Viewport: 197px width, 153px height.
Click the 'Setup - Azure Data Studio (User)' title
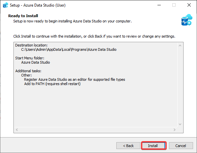pyautogui.click(x=38, y=5)
